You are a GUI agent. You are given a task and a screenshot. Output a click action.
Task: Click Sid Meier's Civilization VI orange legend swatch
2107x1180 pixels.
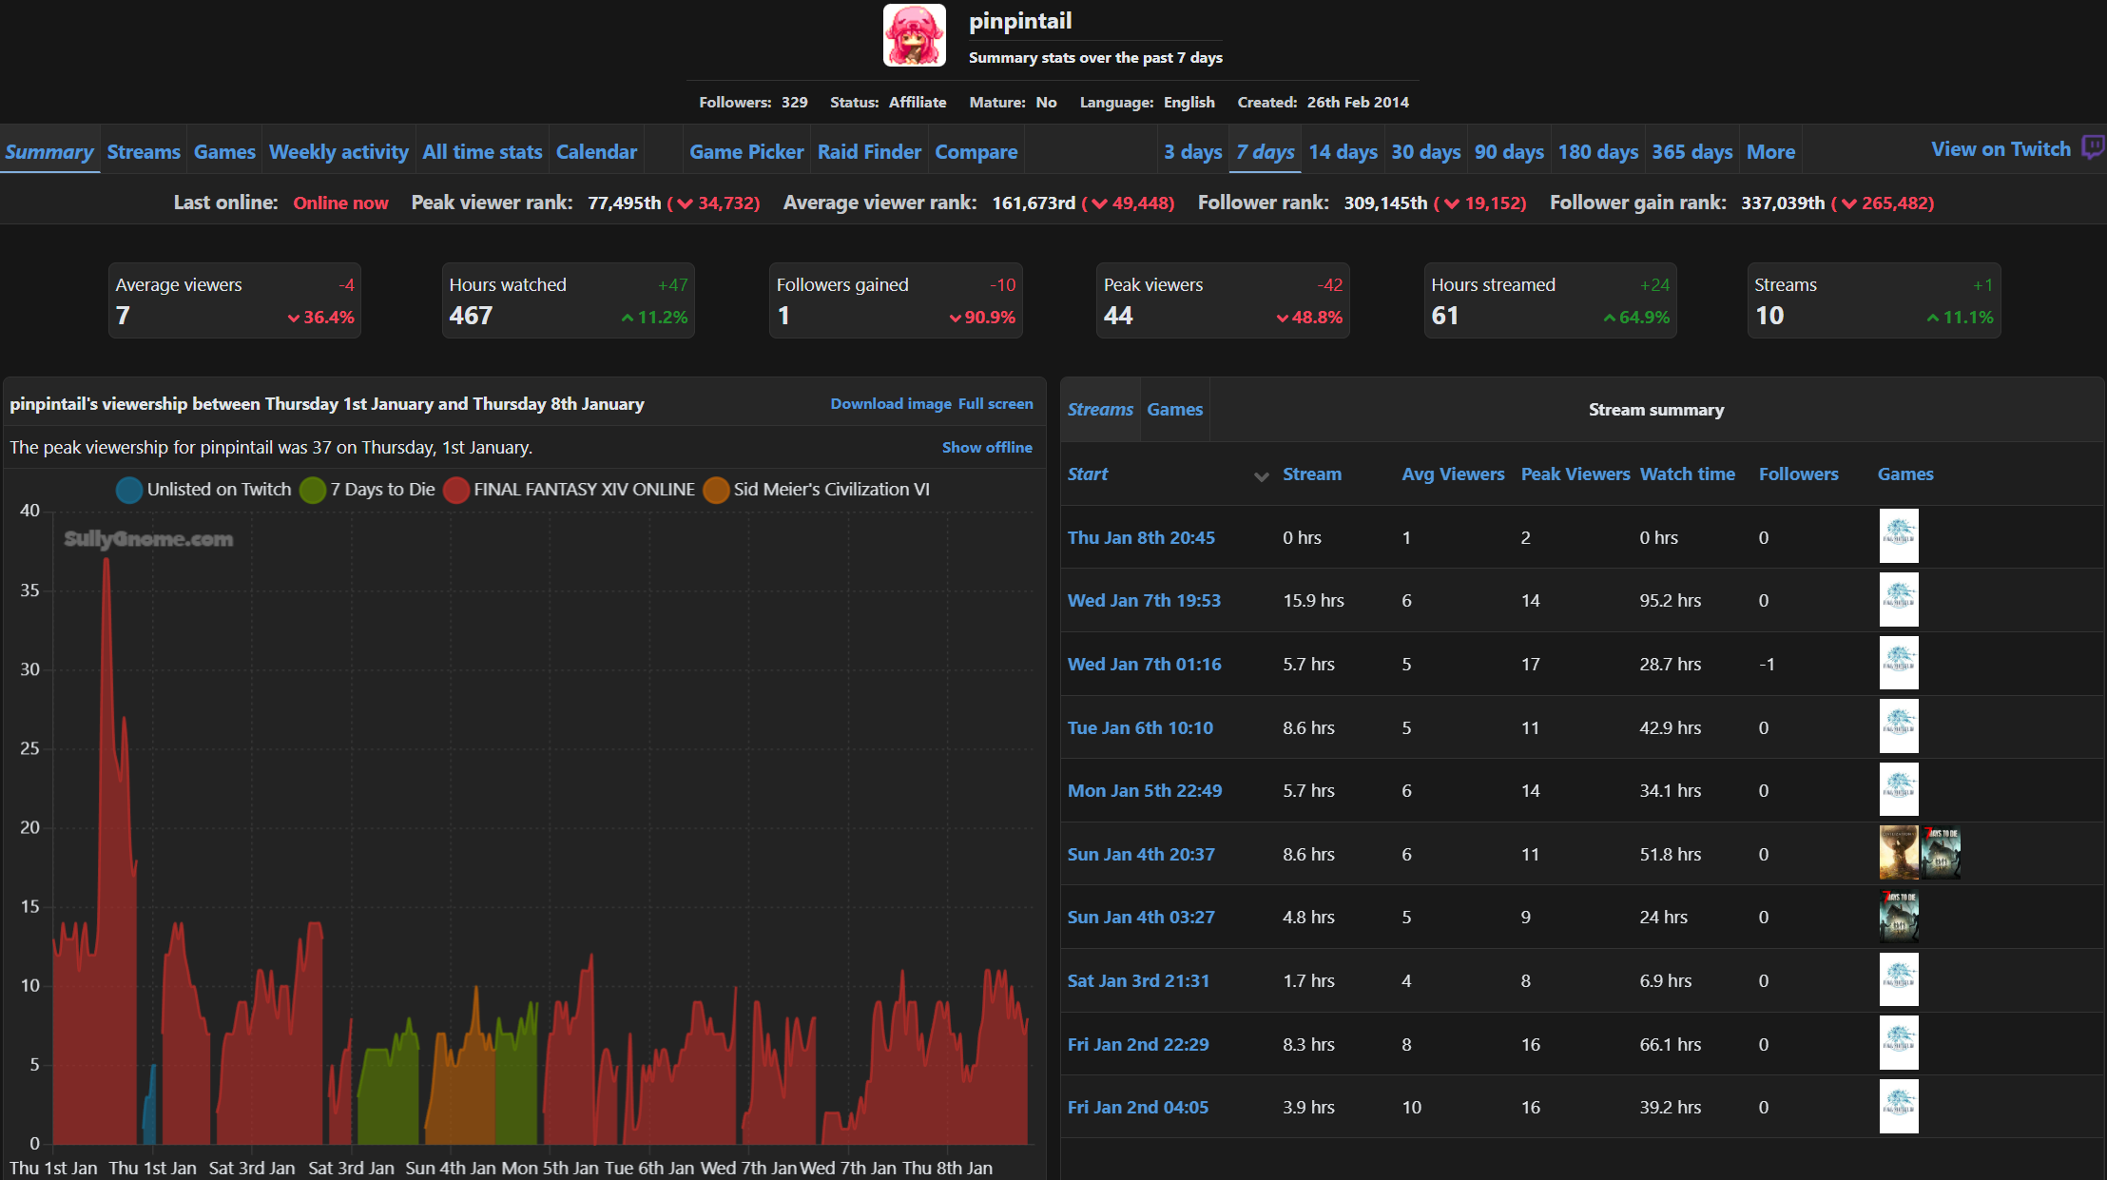pyautogui.click(x=716, y=490)
